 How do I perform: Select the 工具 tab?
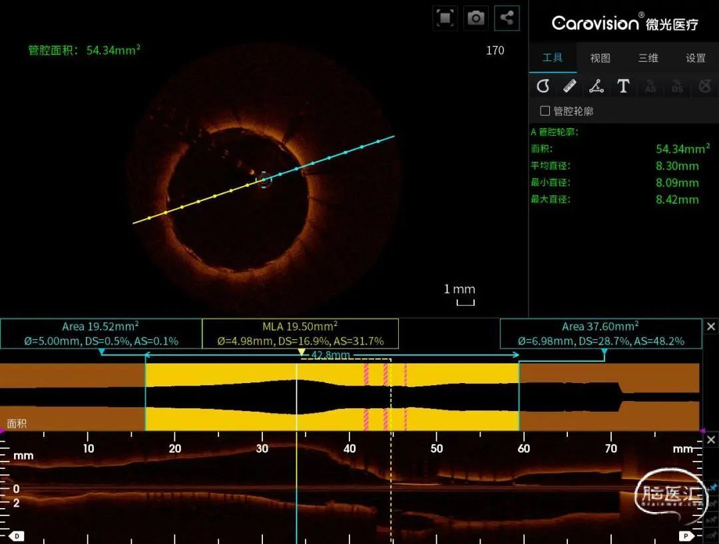(x=553, y=58)
